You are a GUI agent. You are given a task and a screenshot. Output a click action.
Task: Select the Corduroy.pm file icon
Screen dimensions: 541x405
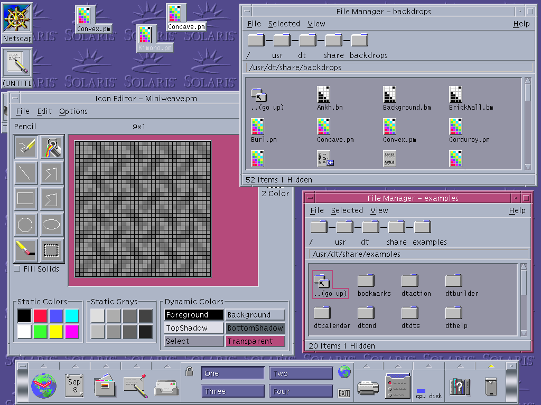point(455,127)
